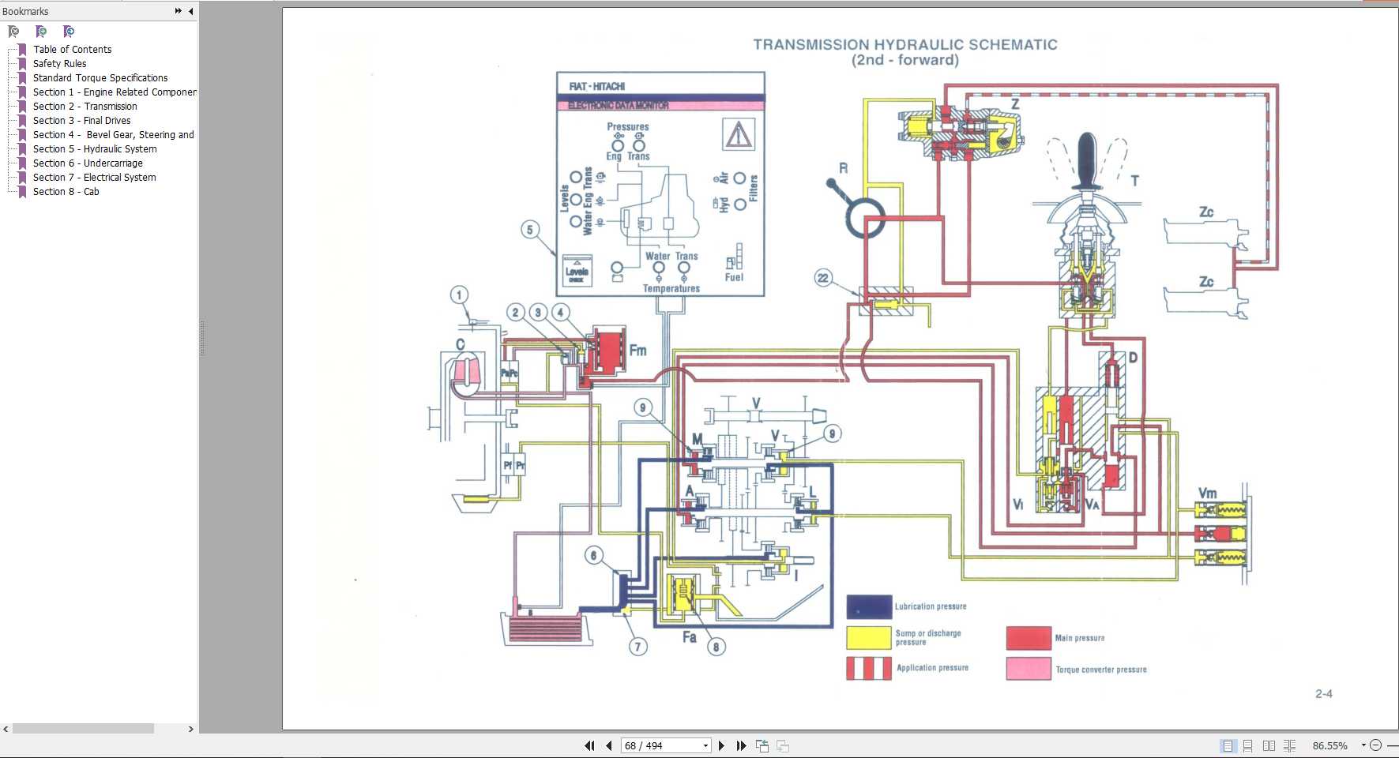This screenshot has width=1399, height=758.
Task: Click the page number '2-4' on the page
Action: (1324, 694)
